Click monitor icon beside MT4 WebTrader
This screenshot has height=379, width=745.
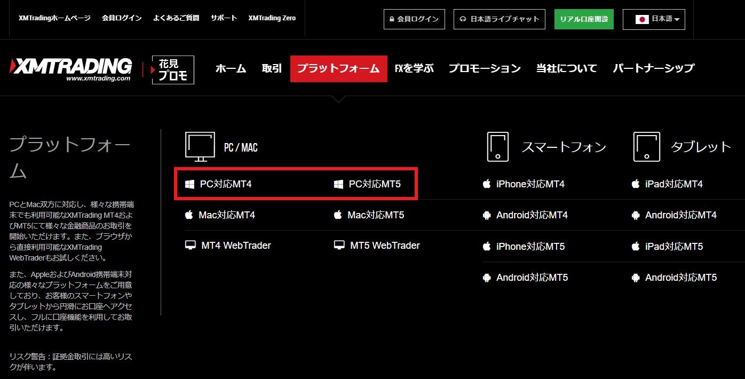pos(189,246)
